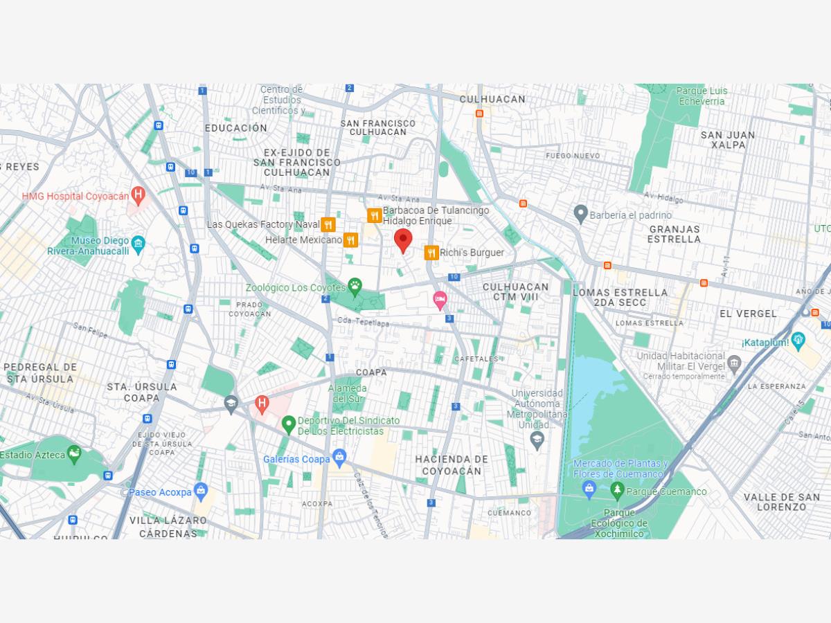Click the Parque Luis Echeverría label
Image resolution: width=831 pixels, height=623 pixels.
[x=701, y=96]
